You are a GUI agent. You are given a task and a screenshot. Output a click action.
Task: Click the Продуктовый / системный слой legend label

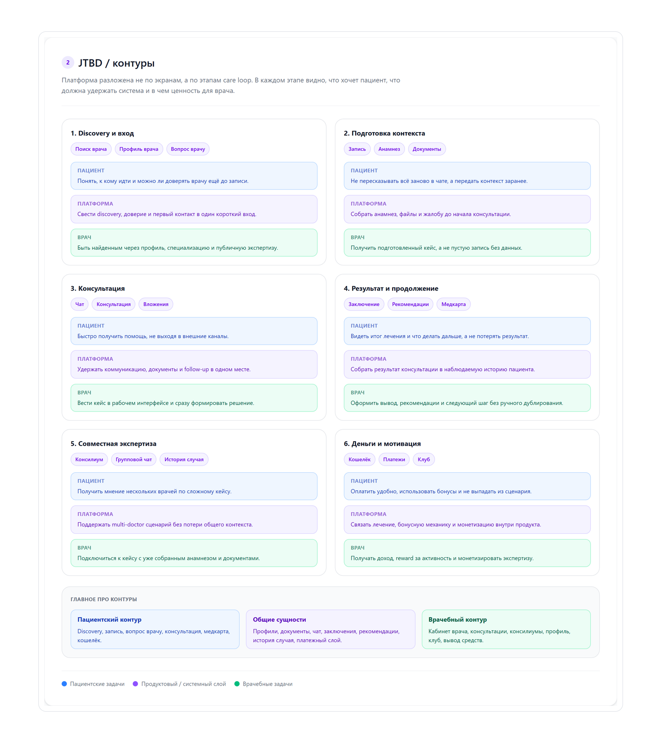183,684
